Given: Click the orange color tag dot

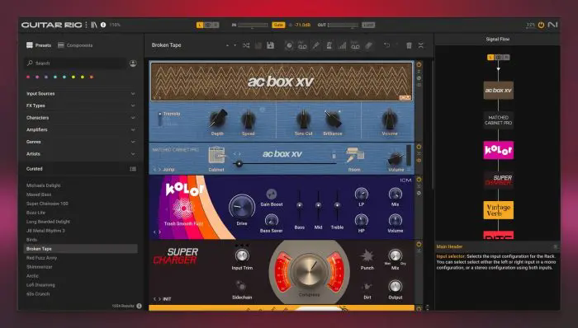Looking at the screenshot, I should point(92,77).
